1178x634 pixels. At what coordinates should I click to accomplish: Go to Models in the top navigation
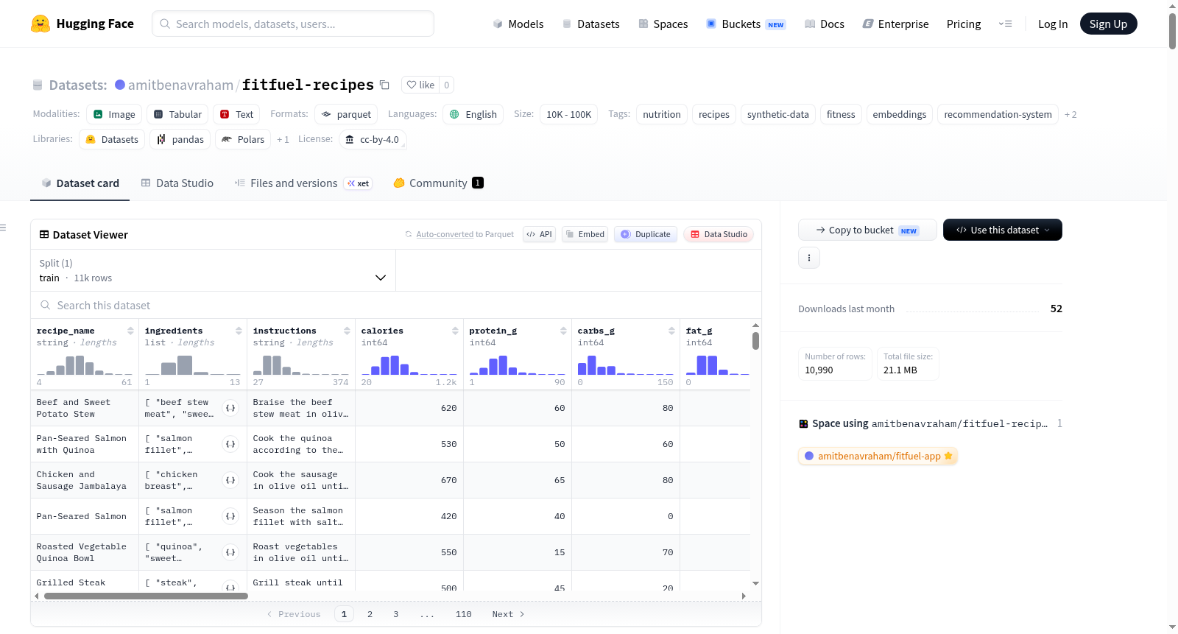pyautogui.click(x=518, y=24)
